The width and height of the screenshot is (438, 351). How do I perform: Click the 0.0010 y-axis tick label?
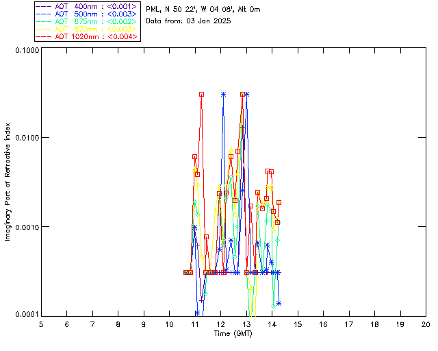click(25, 226)
